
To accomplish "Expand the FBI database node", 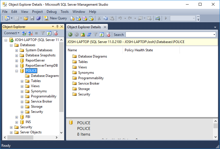I will [x=17, y=117].
